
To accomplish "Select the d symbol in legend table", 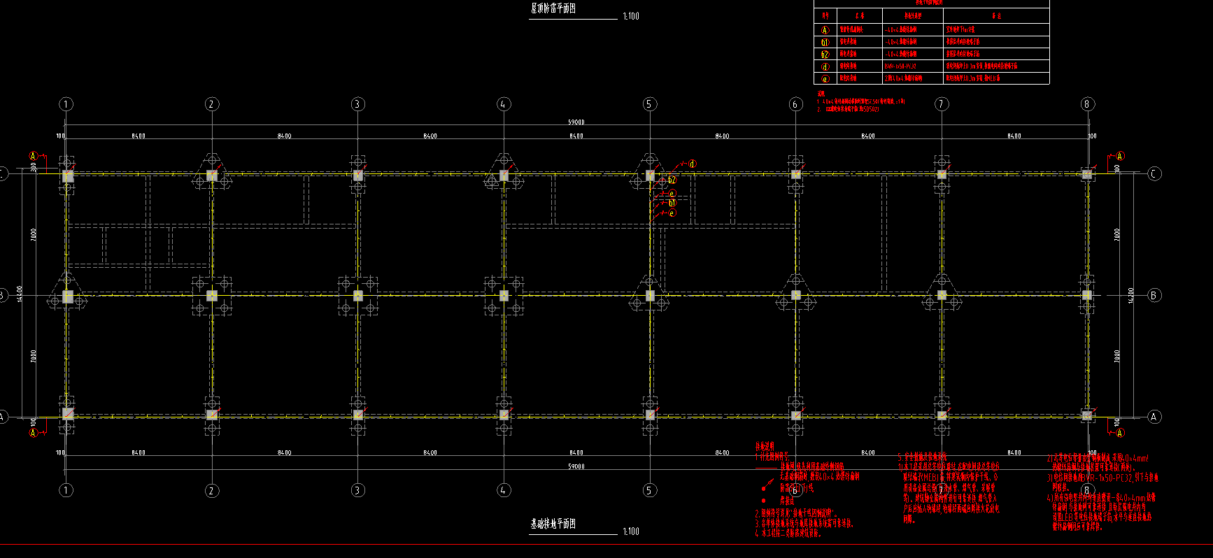I will coord(825,66).
